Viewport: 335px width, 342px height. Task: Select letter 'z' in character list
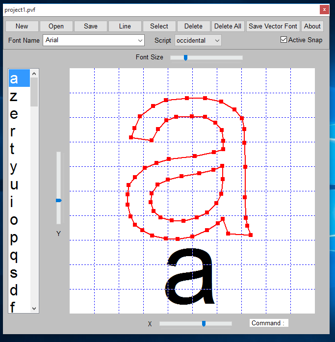pos(14,96)
